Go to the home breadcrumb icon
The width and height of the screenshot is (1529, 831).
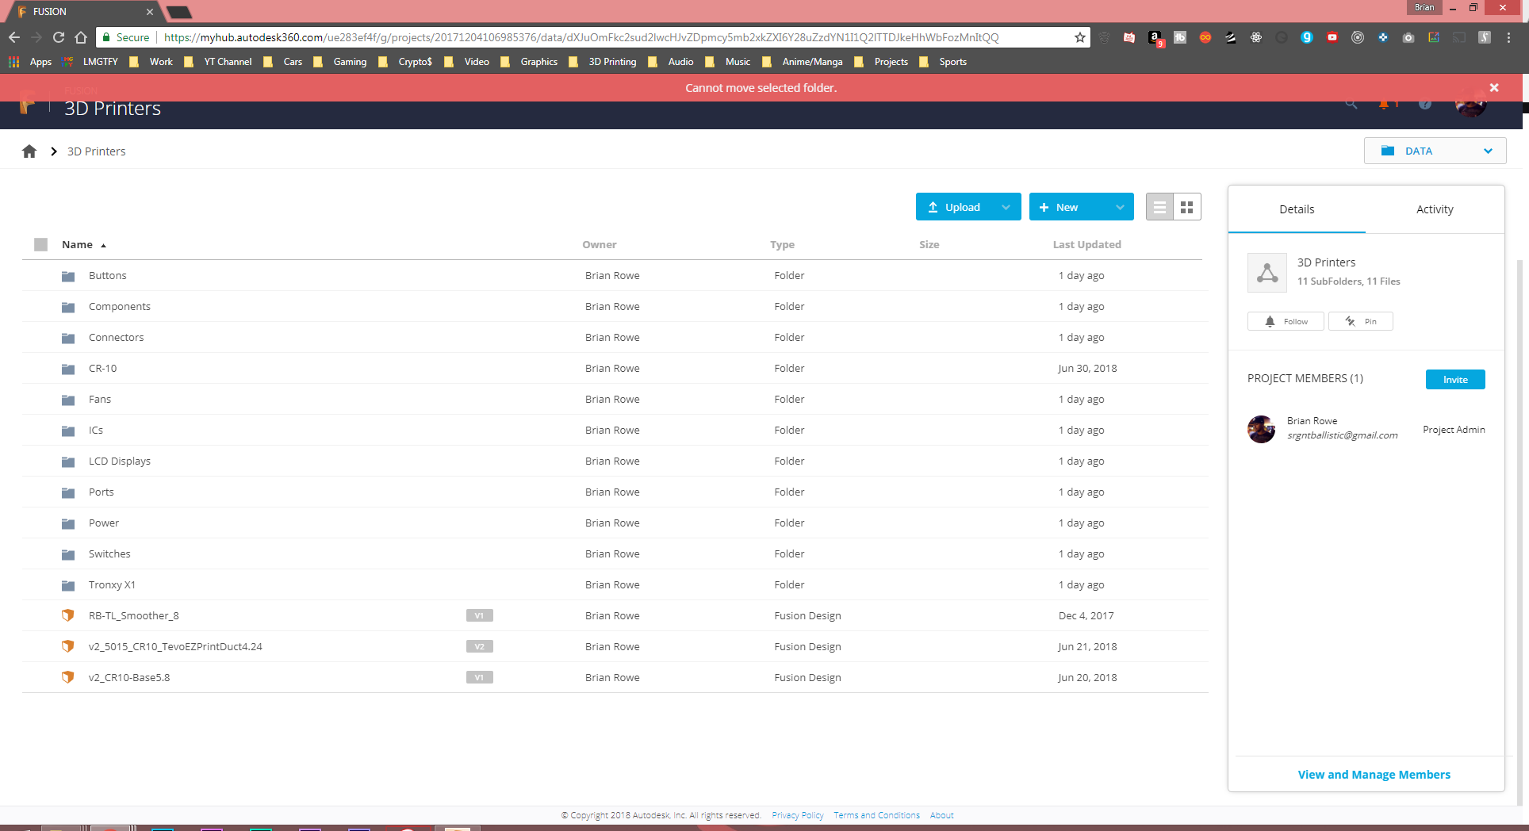tap(29, 151)
